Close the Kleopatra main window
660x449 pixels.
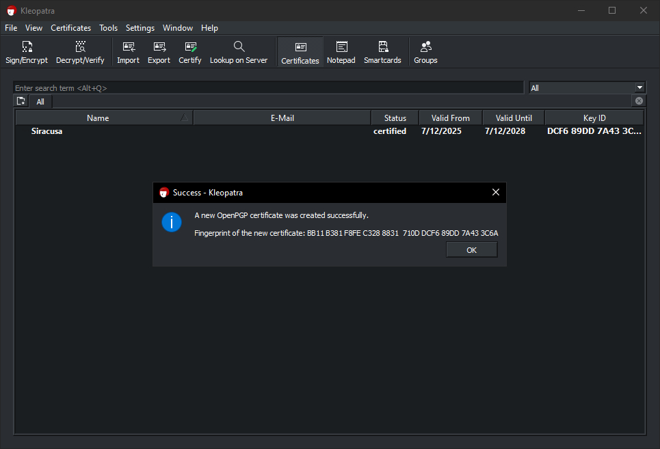point(643,10)
